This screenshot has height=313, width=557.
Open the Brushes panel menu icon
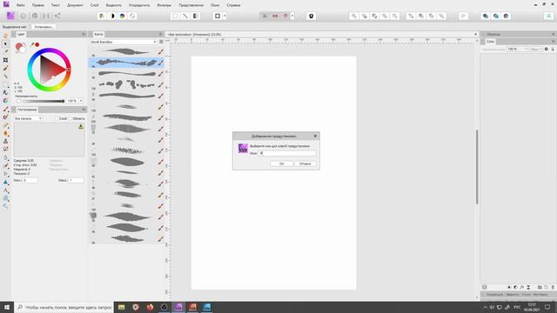[x=161, y=42]
